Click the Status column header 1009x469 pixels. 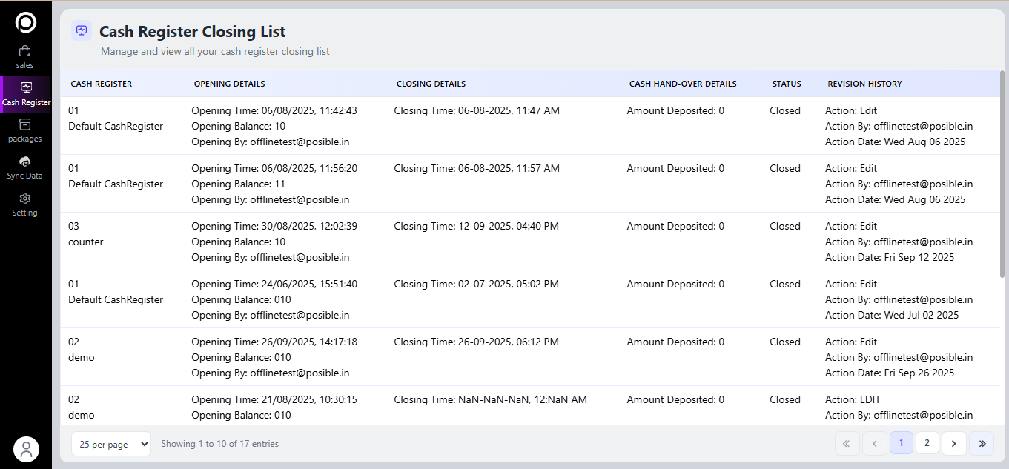pos(786,84)
